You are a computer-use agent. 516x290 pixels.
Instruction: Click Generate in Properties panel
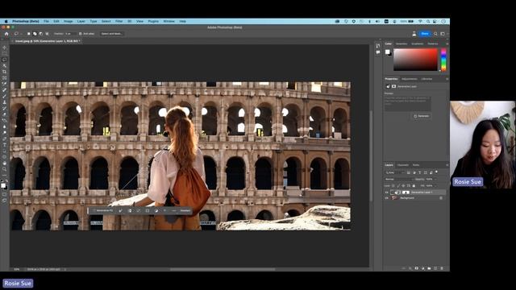pyautogui.click(x=421, y=116)
